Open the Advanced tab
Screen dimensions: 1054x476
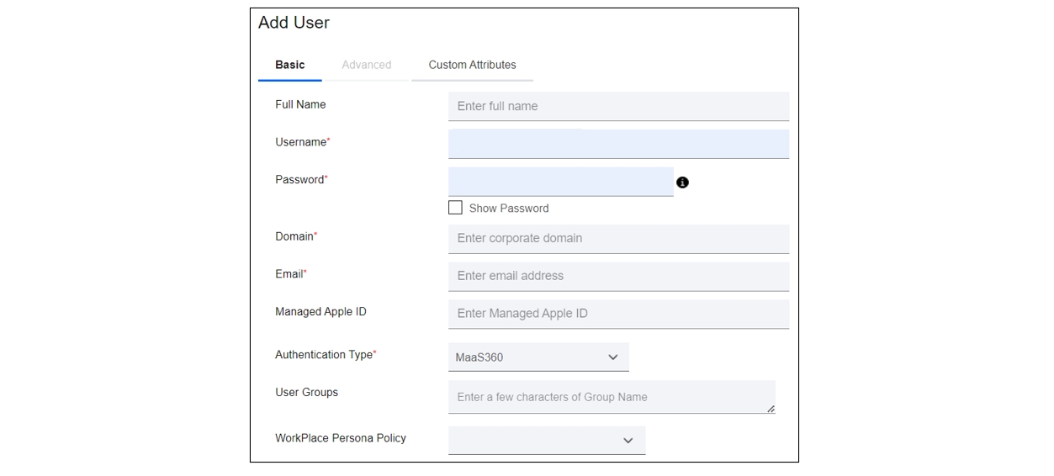tap(367, 65)
